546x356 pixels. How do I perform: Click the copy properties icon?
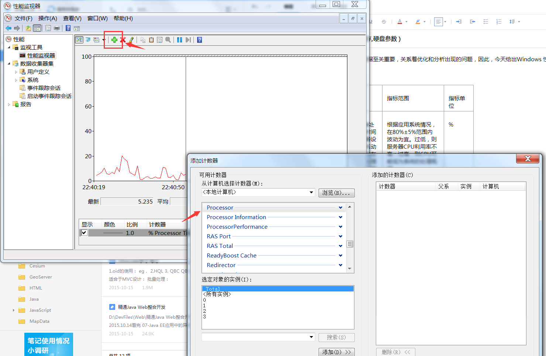143,40
